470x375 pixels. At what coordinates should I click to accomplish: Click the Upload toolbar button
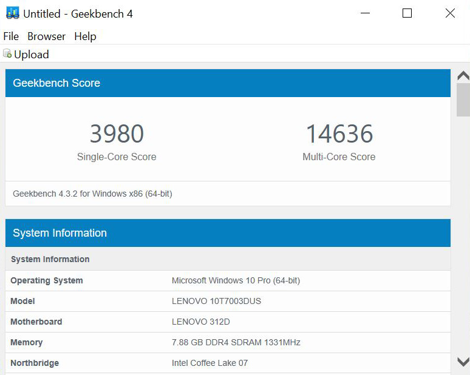coord(26,54)
